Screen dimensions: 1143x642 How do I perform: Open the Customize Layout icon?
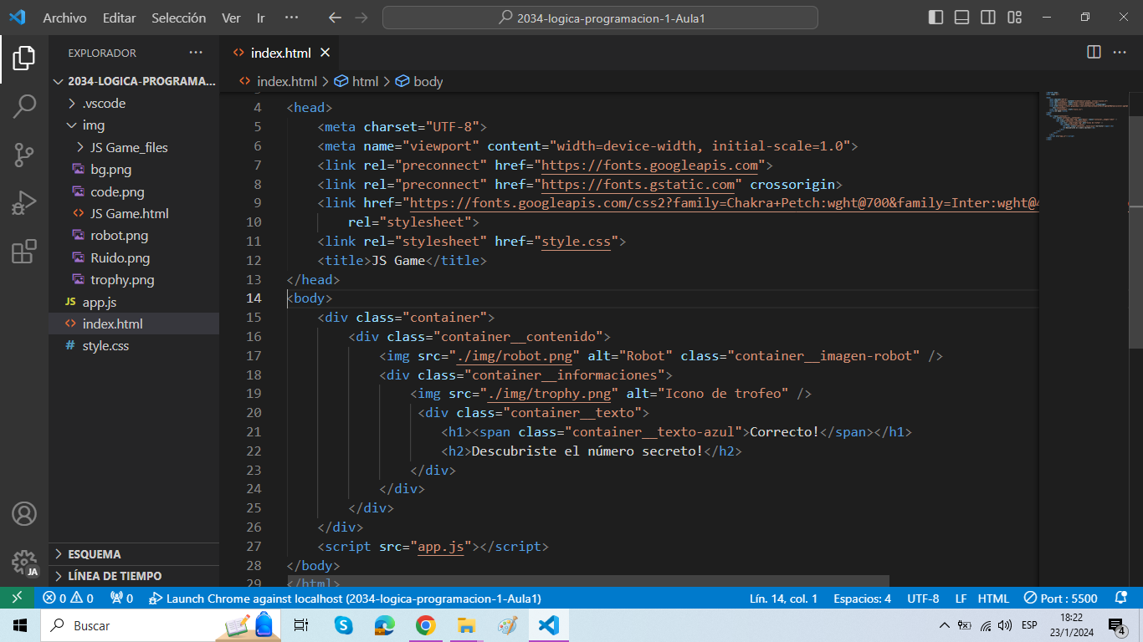1014,18
